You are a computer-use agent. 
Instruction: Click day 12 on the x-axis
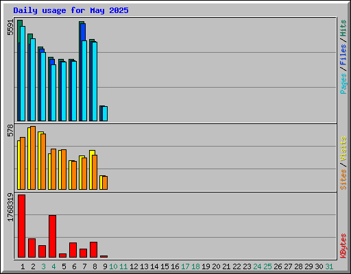(134, 266)
